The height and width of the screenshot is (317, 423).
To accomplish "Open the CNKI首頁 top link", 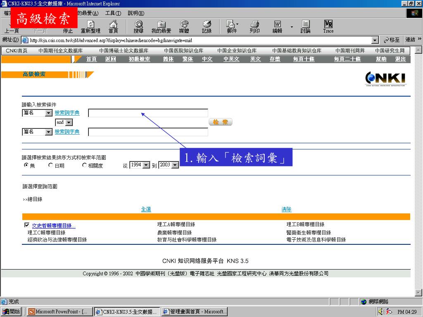I will click(17, 51).
